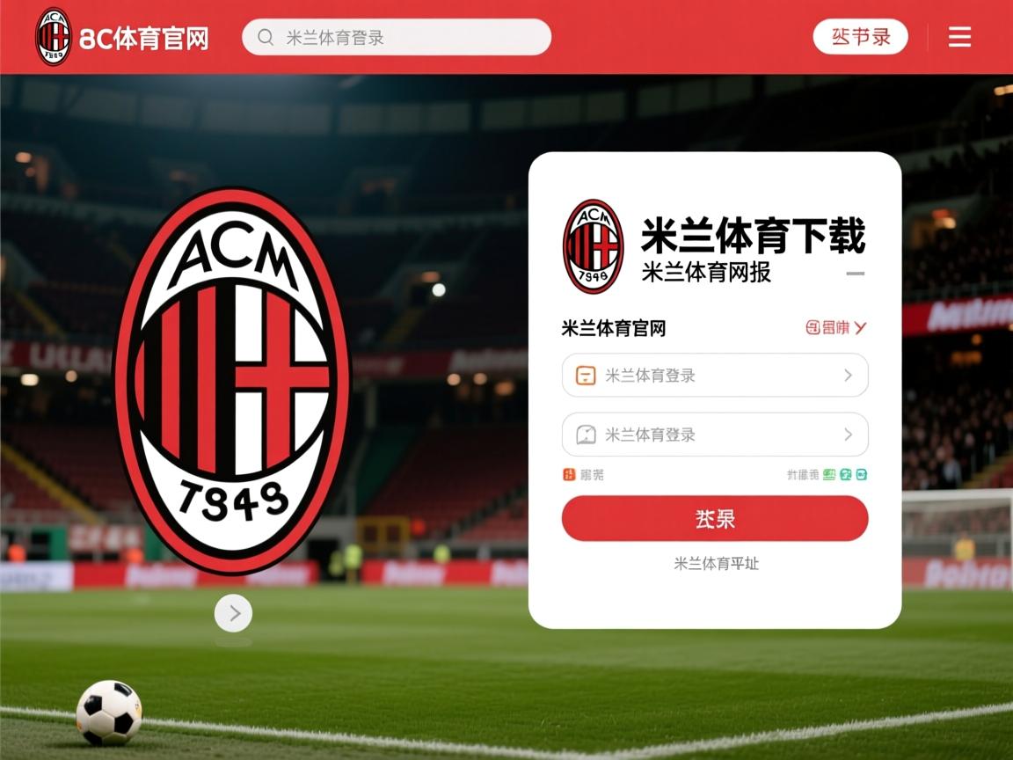Screen dimensions: 1013x760
Task: Click the circular next arrow below the large crest
Action: (x=233, y=613)
